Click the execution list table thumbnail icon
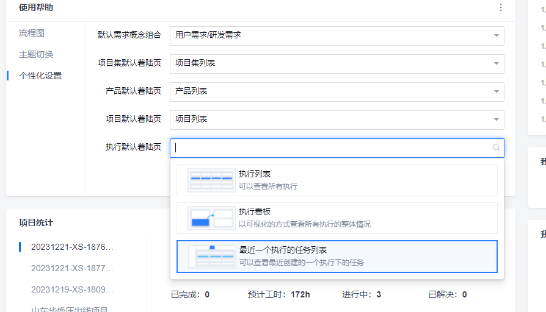Viewport: 546px width, 312px height. coord(211,180)
